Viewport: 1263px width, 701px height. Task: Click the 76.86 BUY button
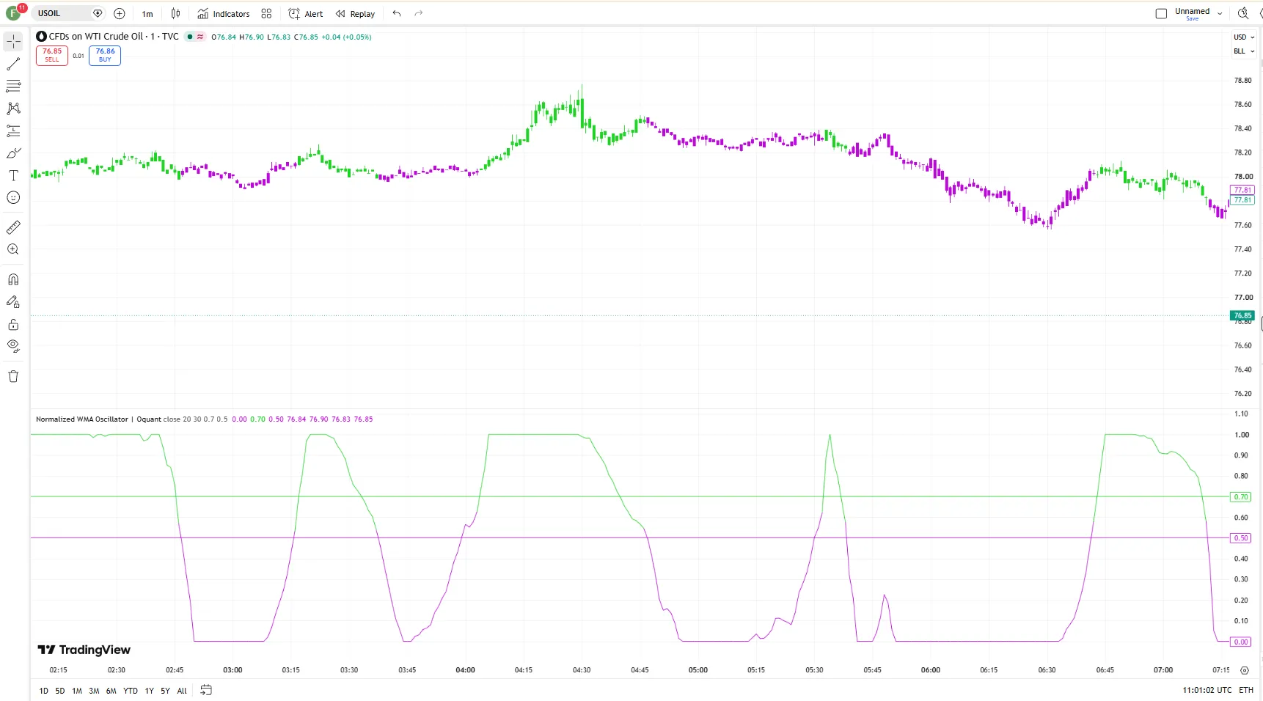pos(105,55)
